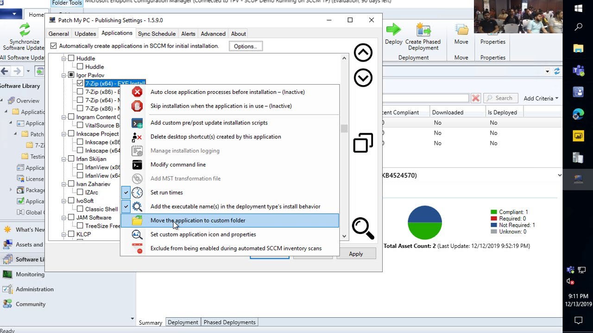The height and width of the screenshot is (333, 593).
Task: Collapse the Ingram Content vendor node
Action: (64, 117)
